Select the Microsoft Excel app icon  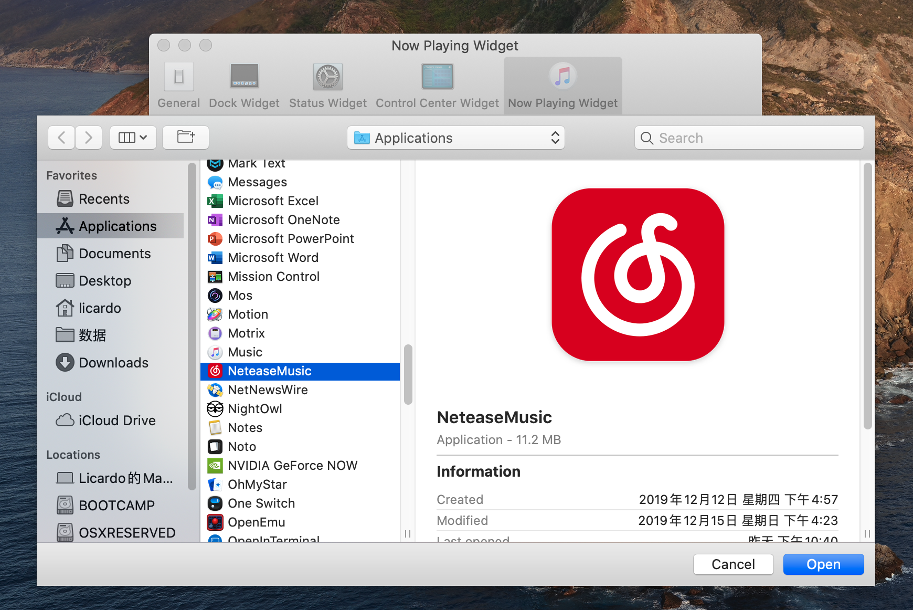click(x=215, y=201)
